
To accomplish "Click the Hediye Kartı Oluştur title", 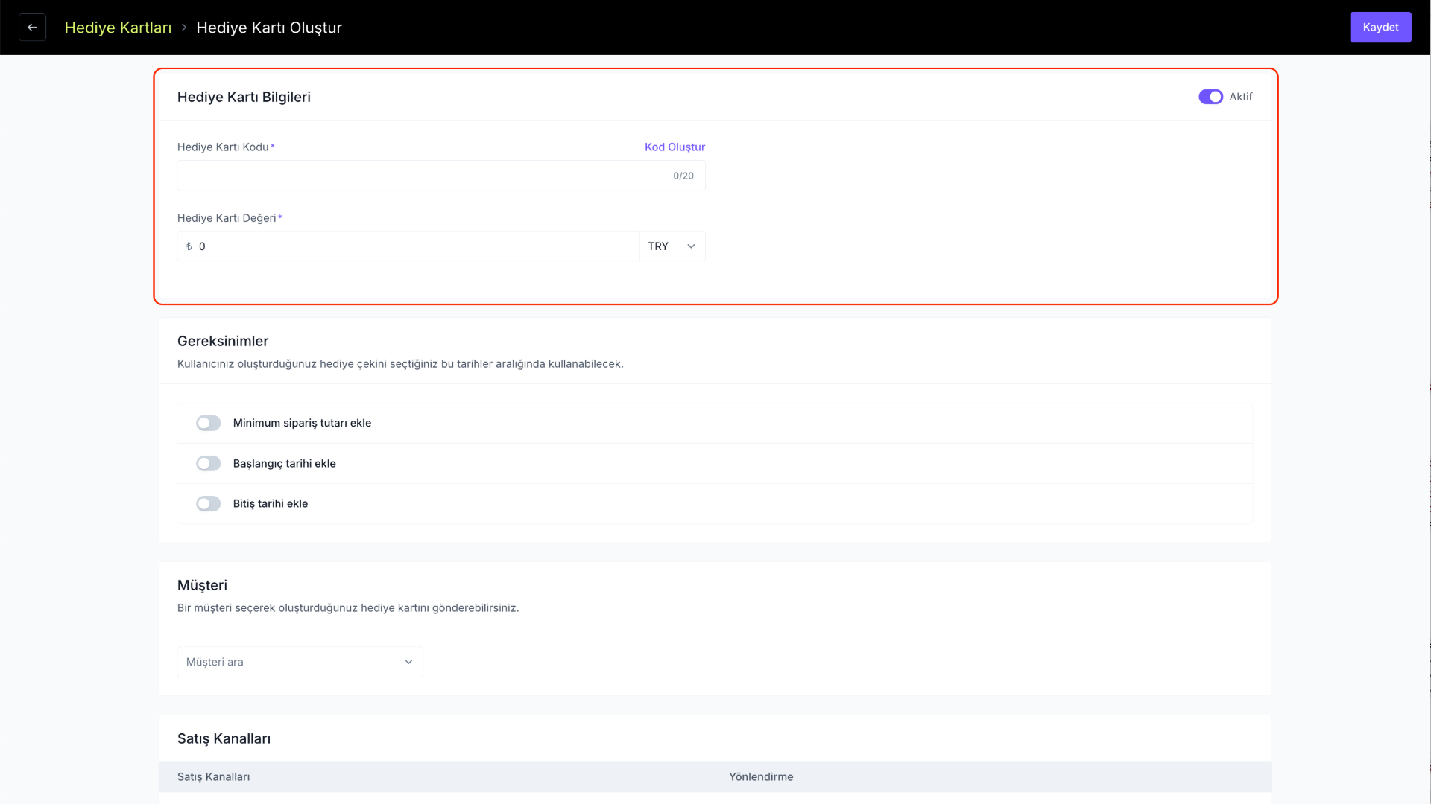I will 269,28.
